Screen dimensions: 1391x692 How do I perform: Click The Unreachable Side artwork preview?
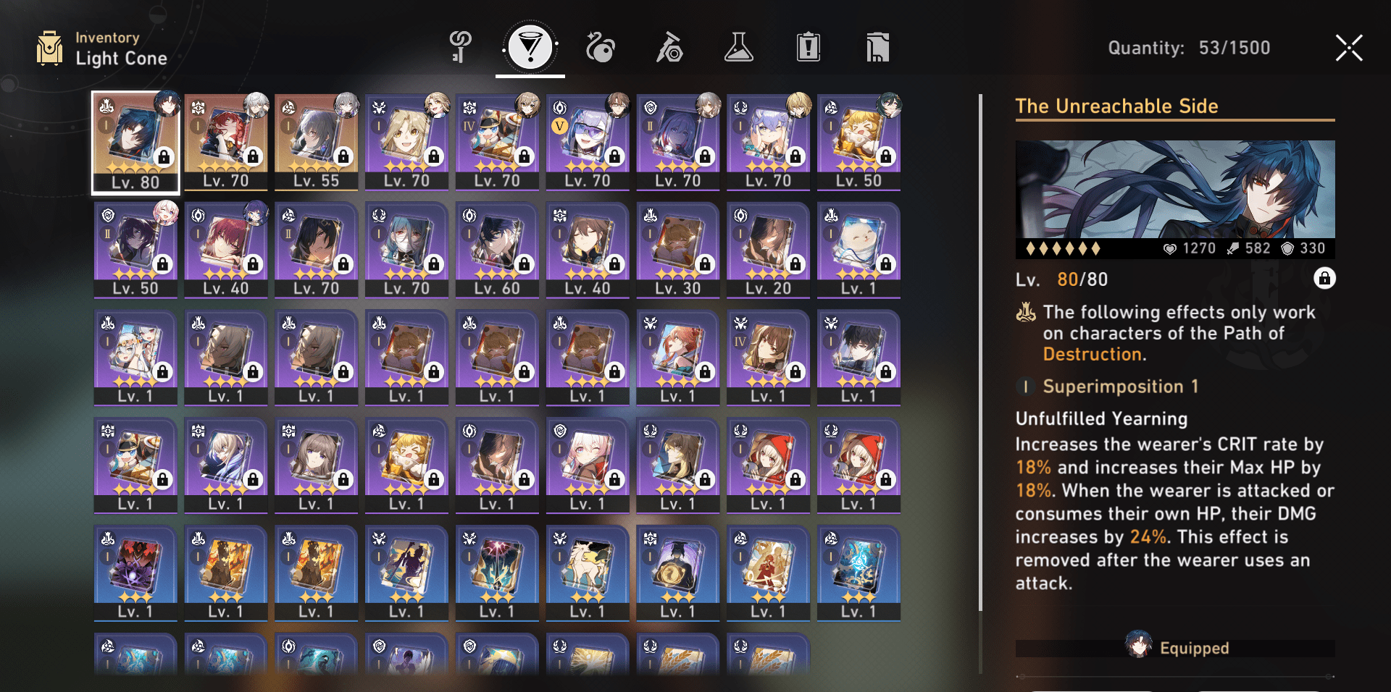coord(1175,190)
